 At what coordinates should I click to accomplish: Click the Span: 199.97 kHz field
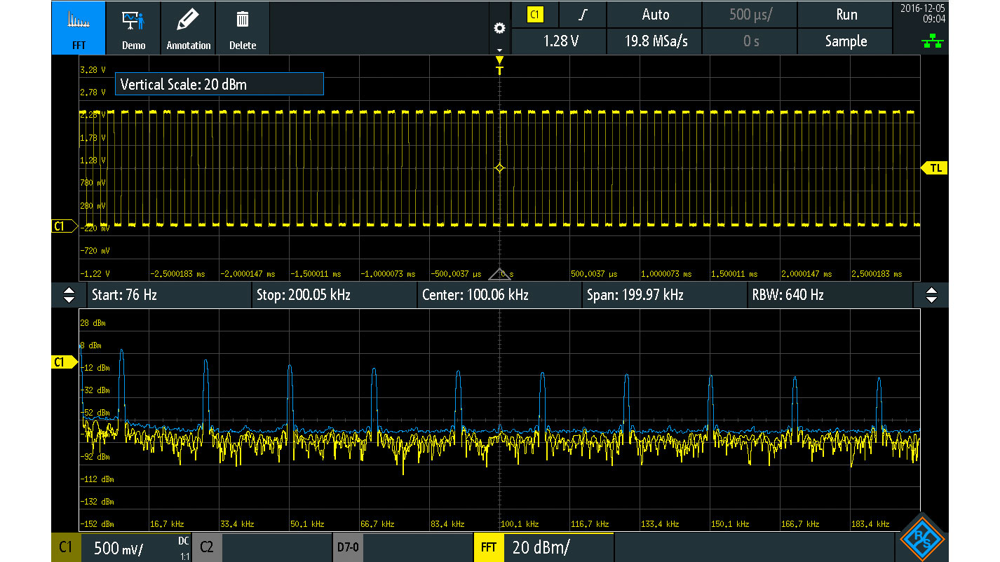pos(663,295)
